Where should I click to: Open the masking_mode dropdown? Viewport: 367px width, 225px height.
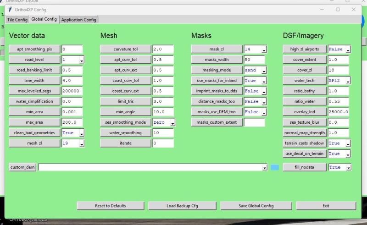pyautogui.click(x=264, y=71)
